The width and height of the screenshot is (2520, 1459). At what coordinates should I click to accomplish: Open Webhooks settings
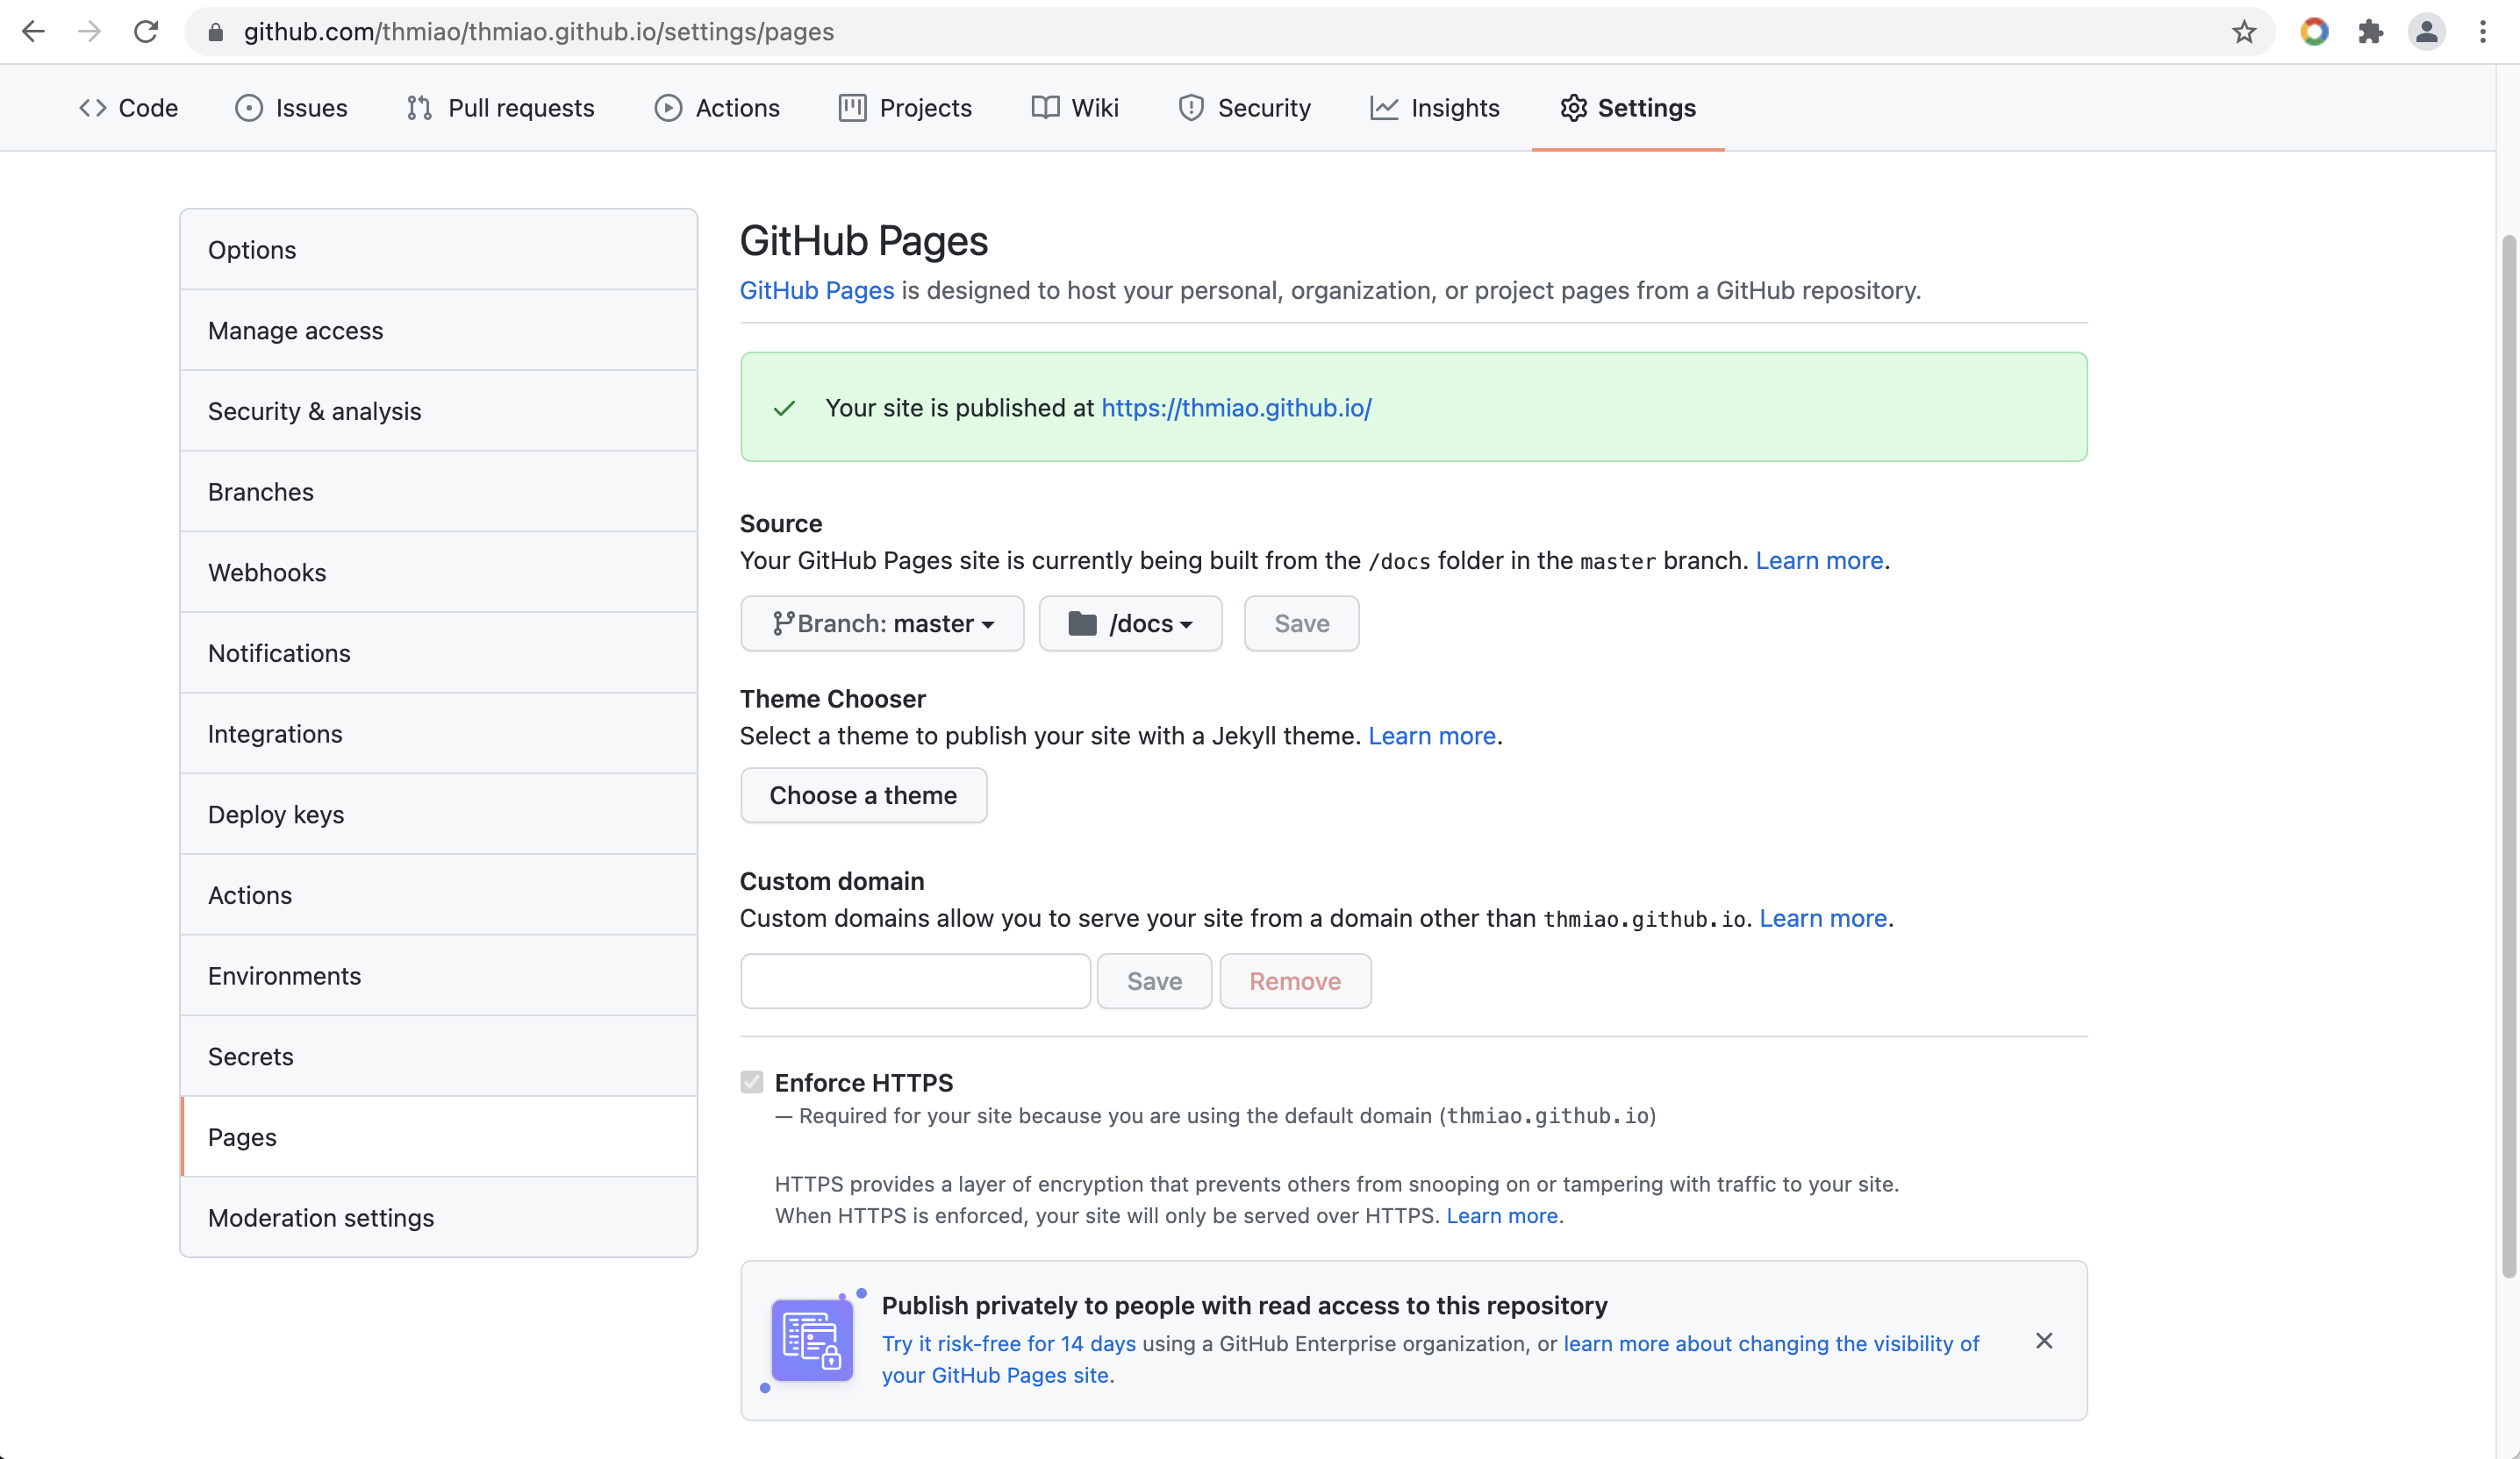438,573
